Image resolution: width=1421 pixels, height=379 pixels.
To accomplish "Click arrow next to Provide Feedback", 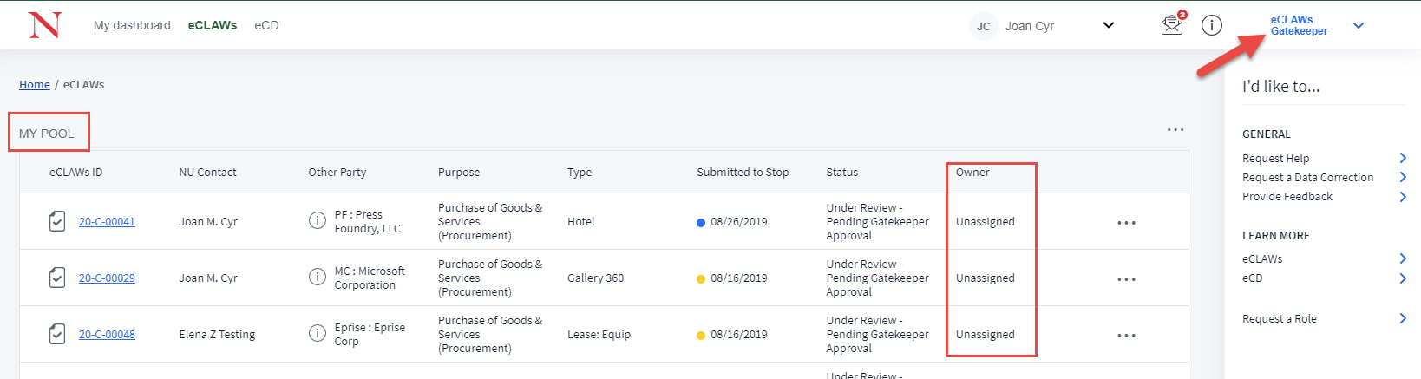I will point(1403,196).
